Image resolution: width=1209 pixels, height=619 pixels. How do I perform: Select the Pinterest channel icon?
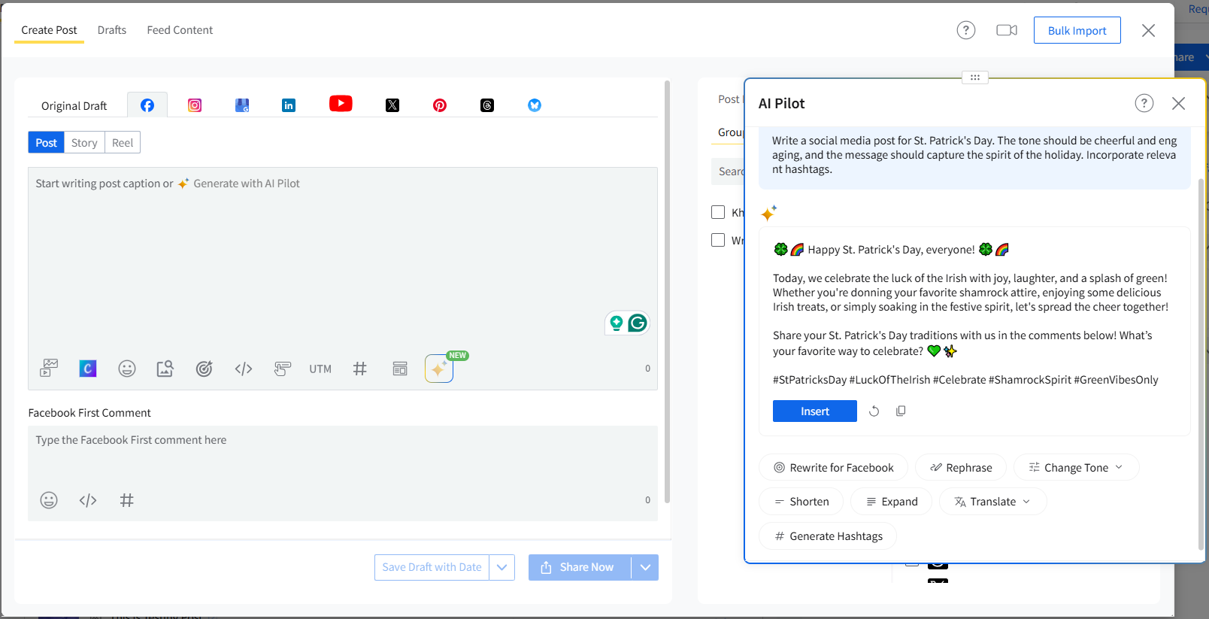(x=440, y=105)
